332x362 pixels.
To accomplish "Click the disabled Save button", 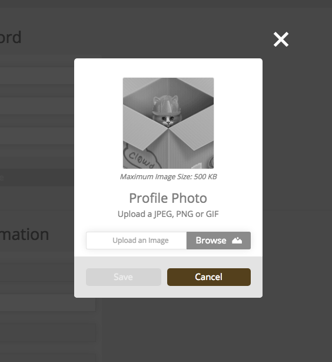I will tap(124, 277).
